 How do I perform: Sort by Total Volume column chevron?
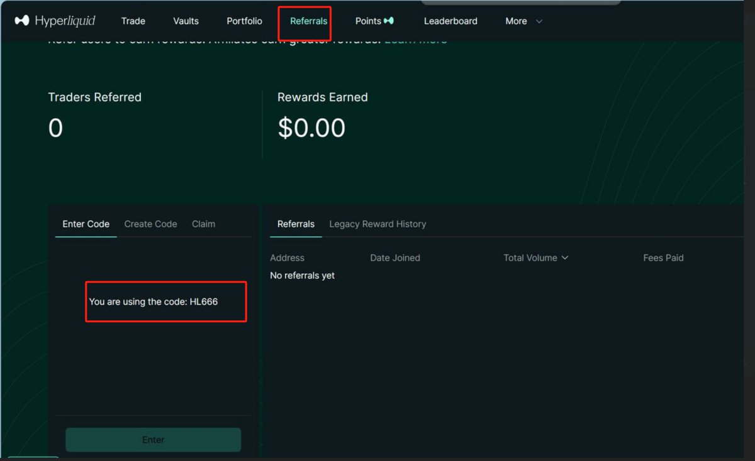pyautogui.click(x=564, y=258)
